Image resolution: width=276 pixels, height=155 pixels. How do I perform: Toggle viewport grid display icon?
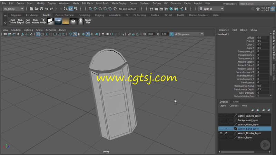[x=38, y=34]
